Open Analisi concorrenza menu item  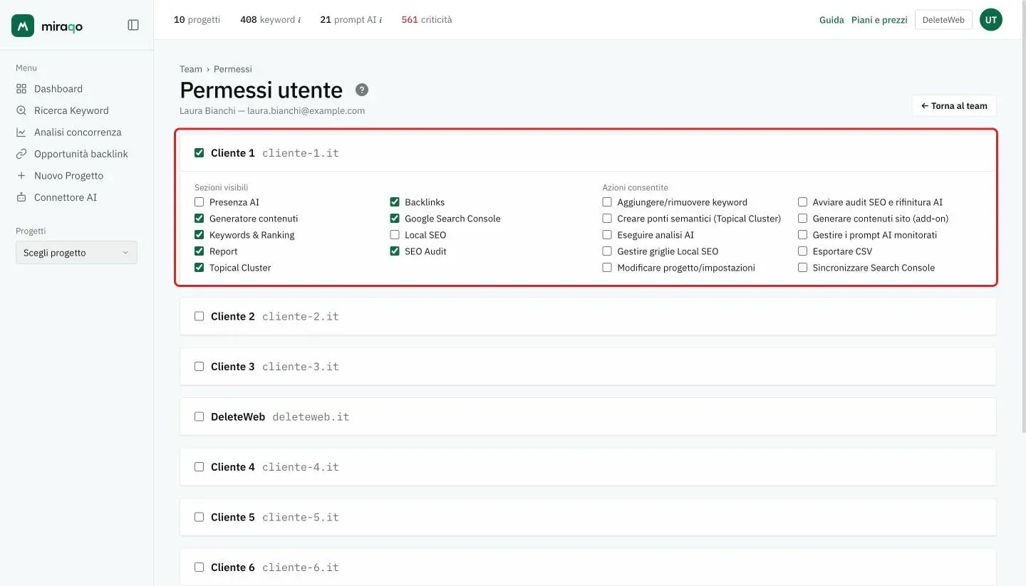[76, 132]
